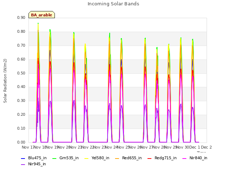Click the purple Nir945_in legend swatch
This screenshot has height=171, width=228.
[x=23, y=165]
